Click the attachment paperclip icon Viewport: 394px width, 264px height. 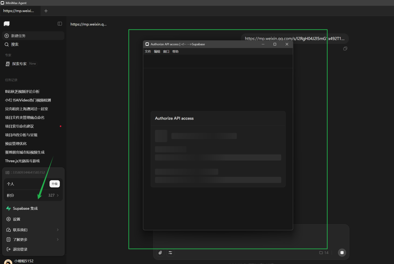(x=160, y=253)
